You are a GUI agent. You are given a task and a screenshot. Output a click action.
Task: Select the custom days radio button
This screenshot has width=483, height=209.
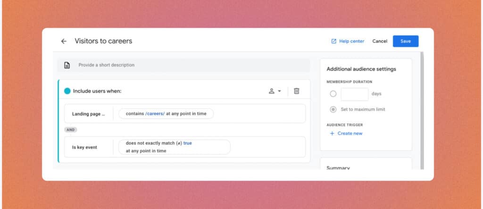[x=333, y=94]
